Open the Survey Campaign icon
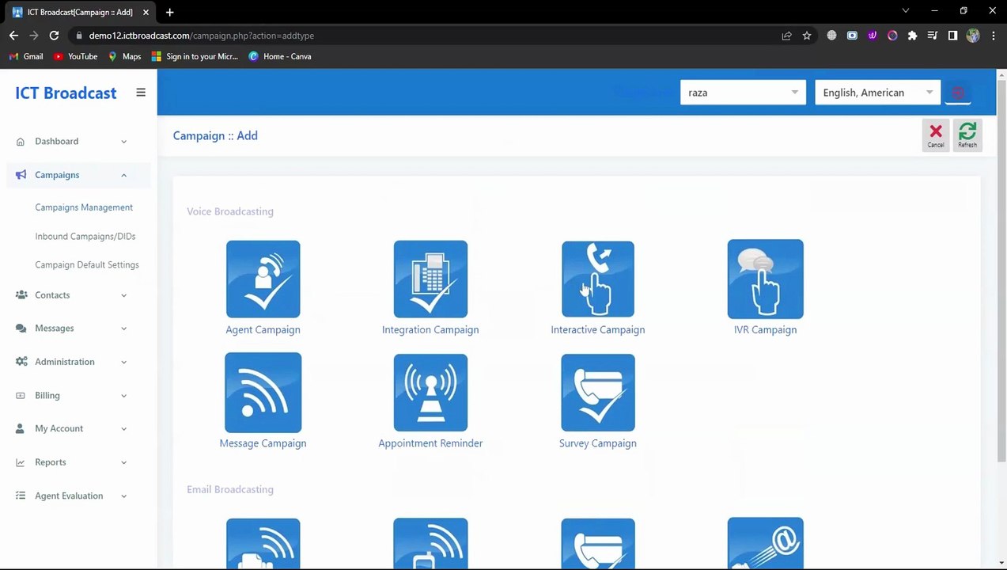This screenshot has height=570, width=1007. pyautogui.click(x=598, y=393)
